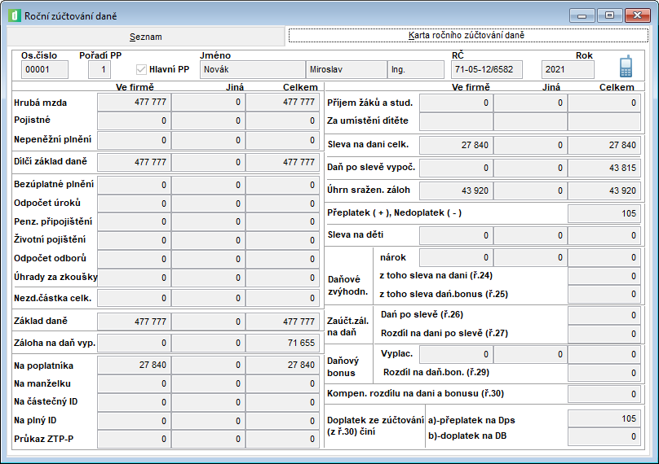Viewport: 659px width, 464px height.
Task: Select Rozdíl na dani po slevě (ř.27) field
Action: pos(604,334)
